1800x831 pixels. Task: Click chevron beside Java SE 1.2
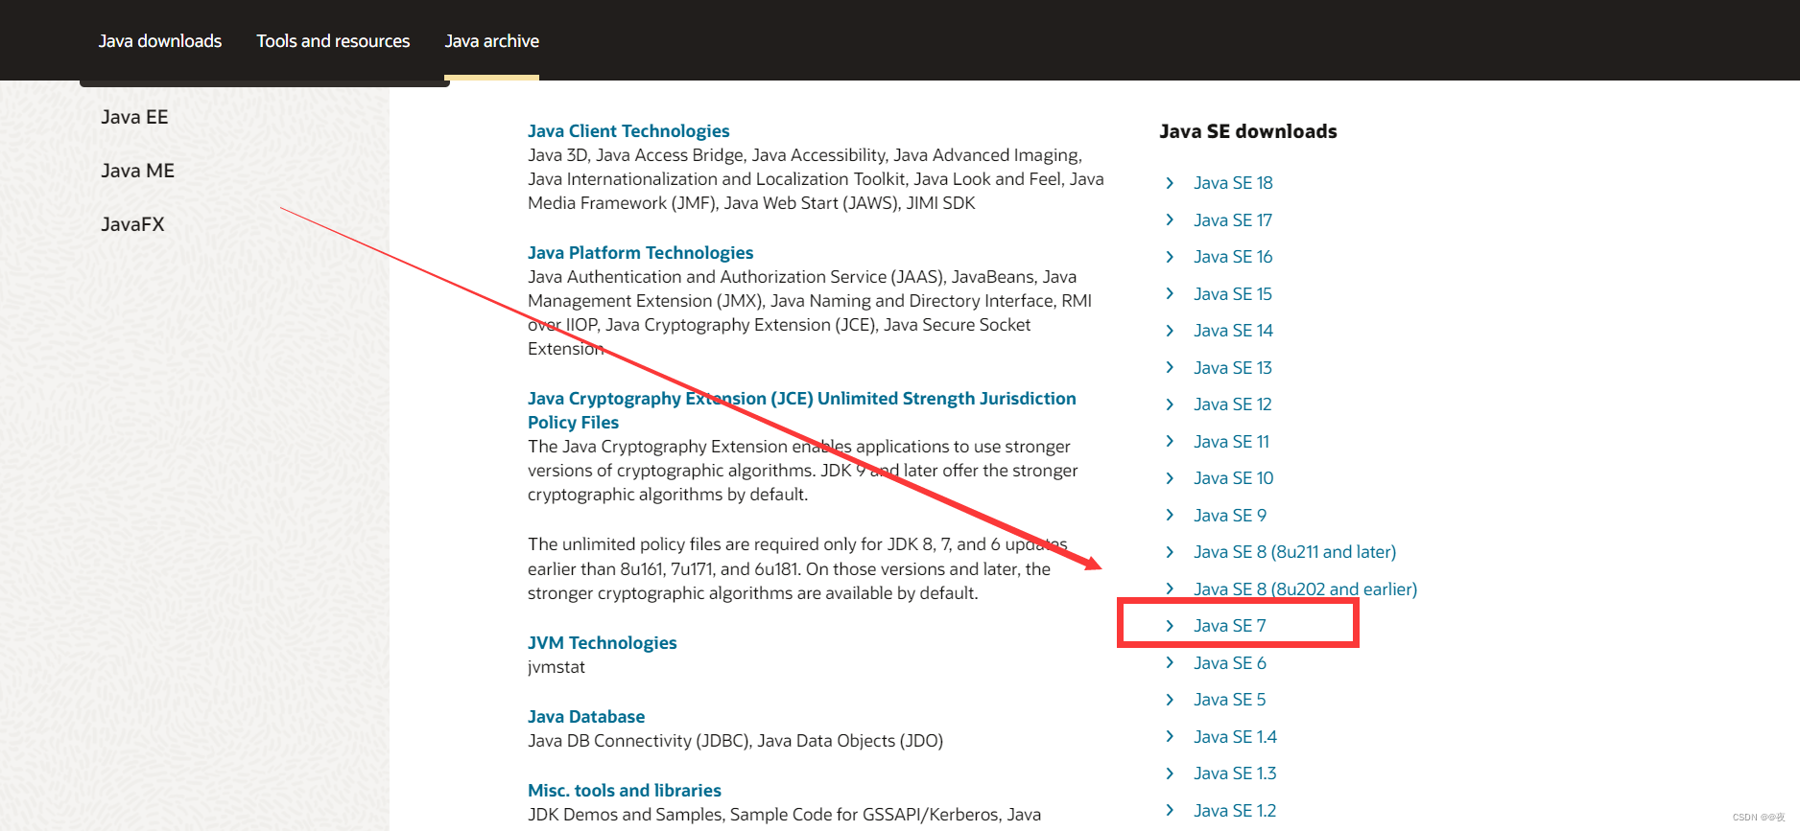point(1170,810)
